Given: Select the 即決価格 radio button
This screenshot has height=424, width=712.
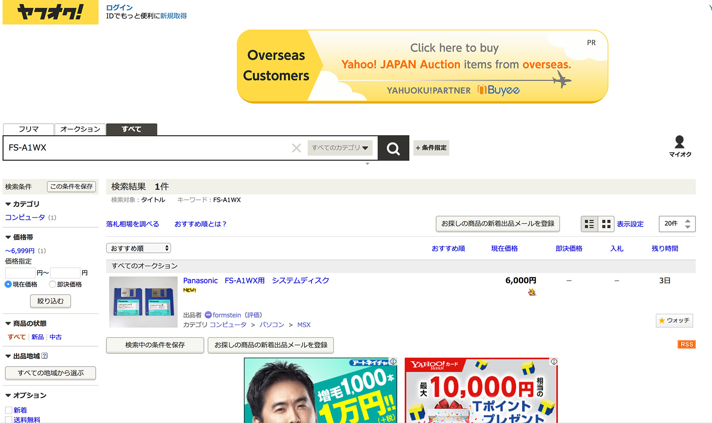Looking at the screenshot, I should (53, 284).
